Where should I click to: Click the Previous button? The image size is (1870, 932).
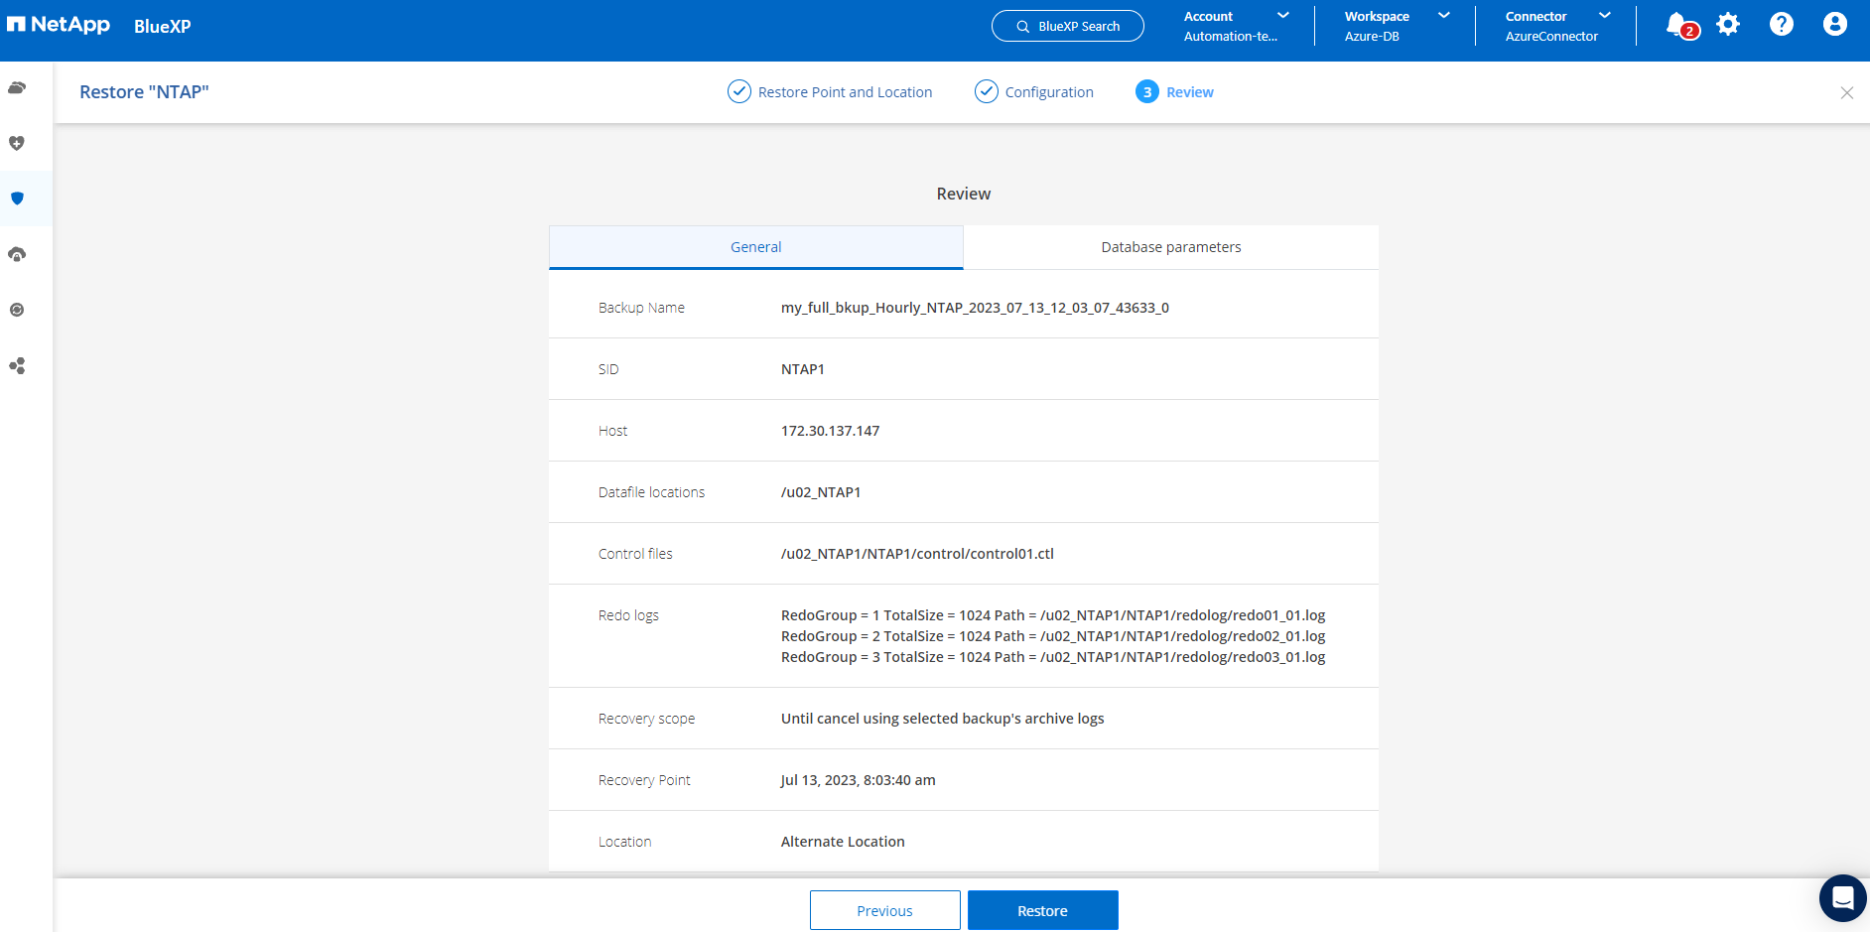884,910
